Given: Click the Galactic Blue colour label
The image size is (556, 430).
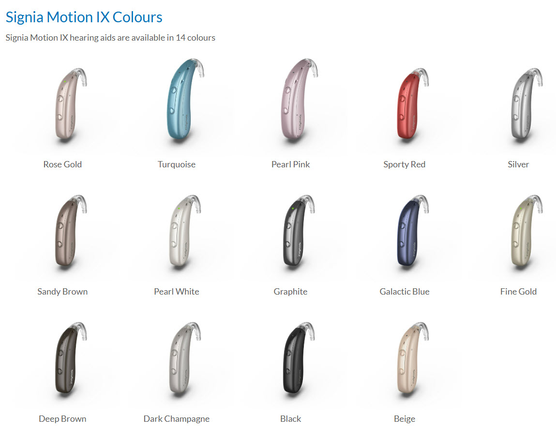Looking at the screenshot, I should (x=404, y=292).
